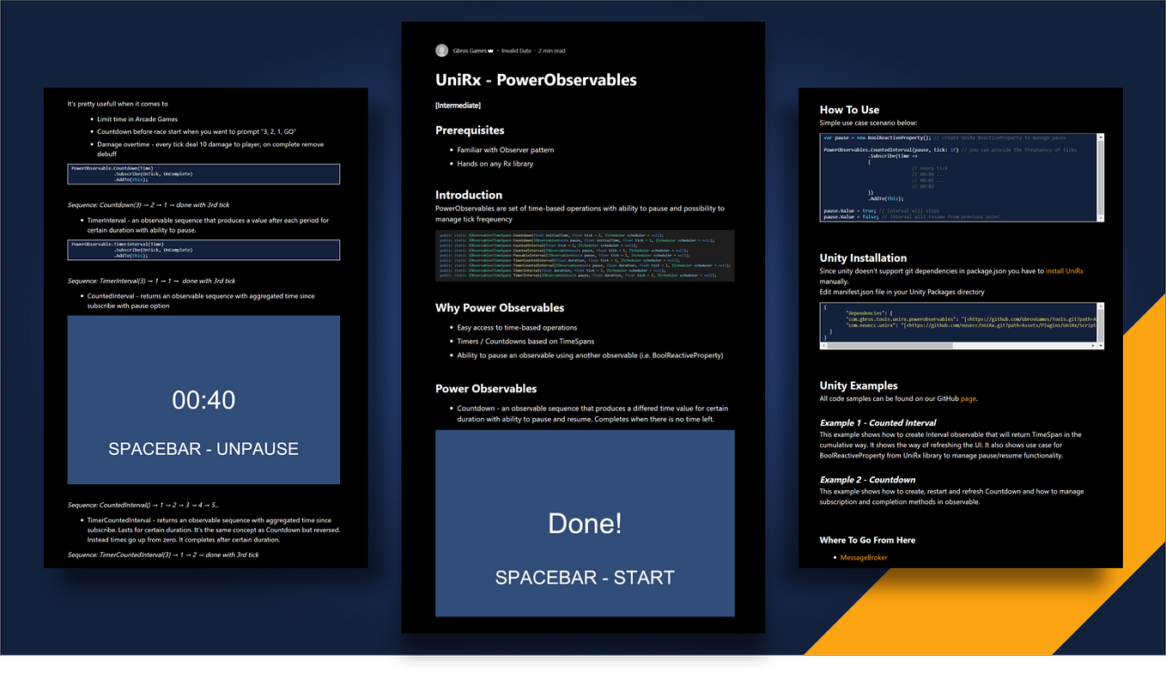Click the scroll-up arrow in the manifest.json code block
This screenshot has height=679, width=1166.
click(x=1100, y=306)
